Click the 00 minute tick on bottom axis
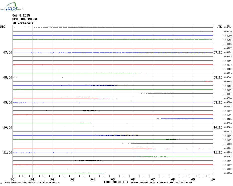The image size is (233, 186). click(13, 179)
